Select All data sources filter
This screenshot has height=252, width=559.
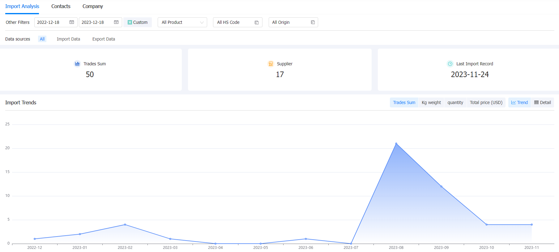click(42, 39)
